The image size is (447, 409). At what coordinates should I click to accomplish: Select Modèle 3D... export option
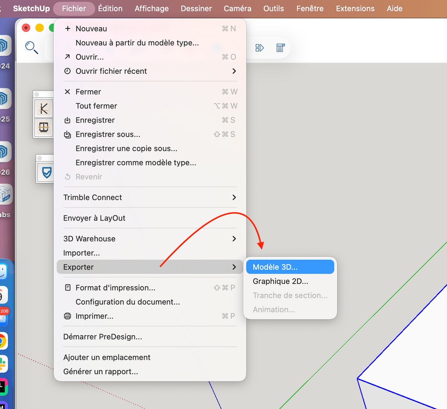(x=290, y=267)
